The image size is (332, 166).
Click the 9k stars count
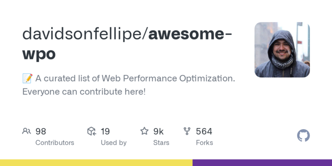tap(158, 132)
